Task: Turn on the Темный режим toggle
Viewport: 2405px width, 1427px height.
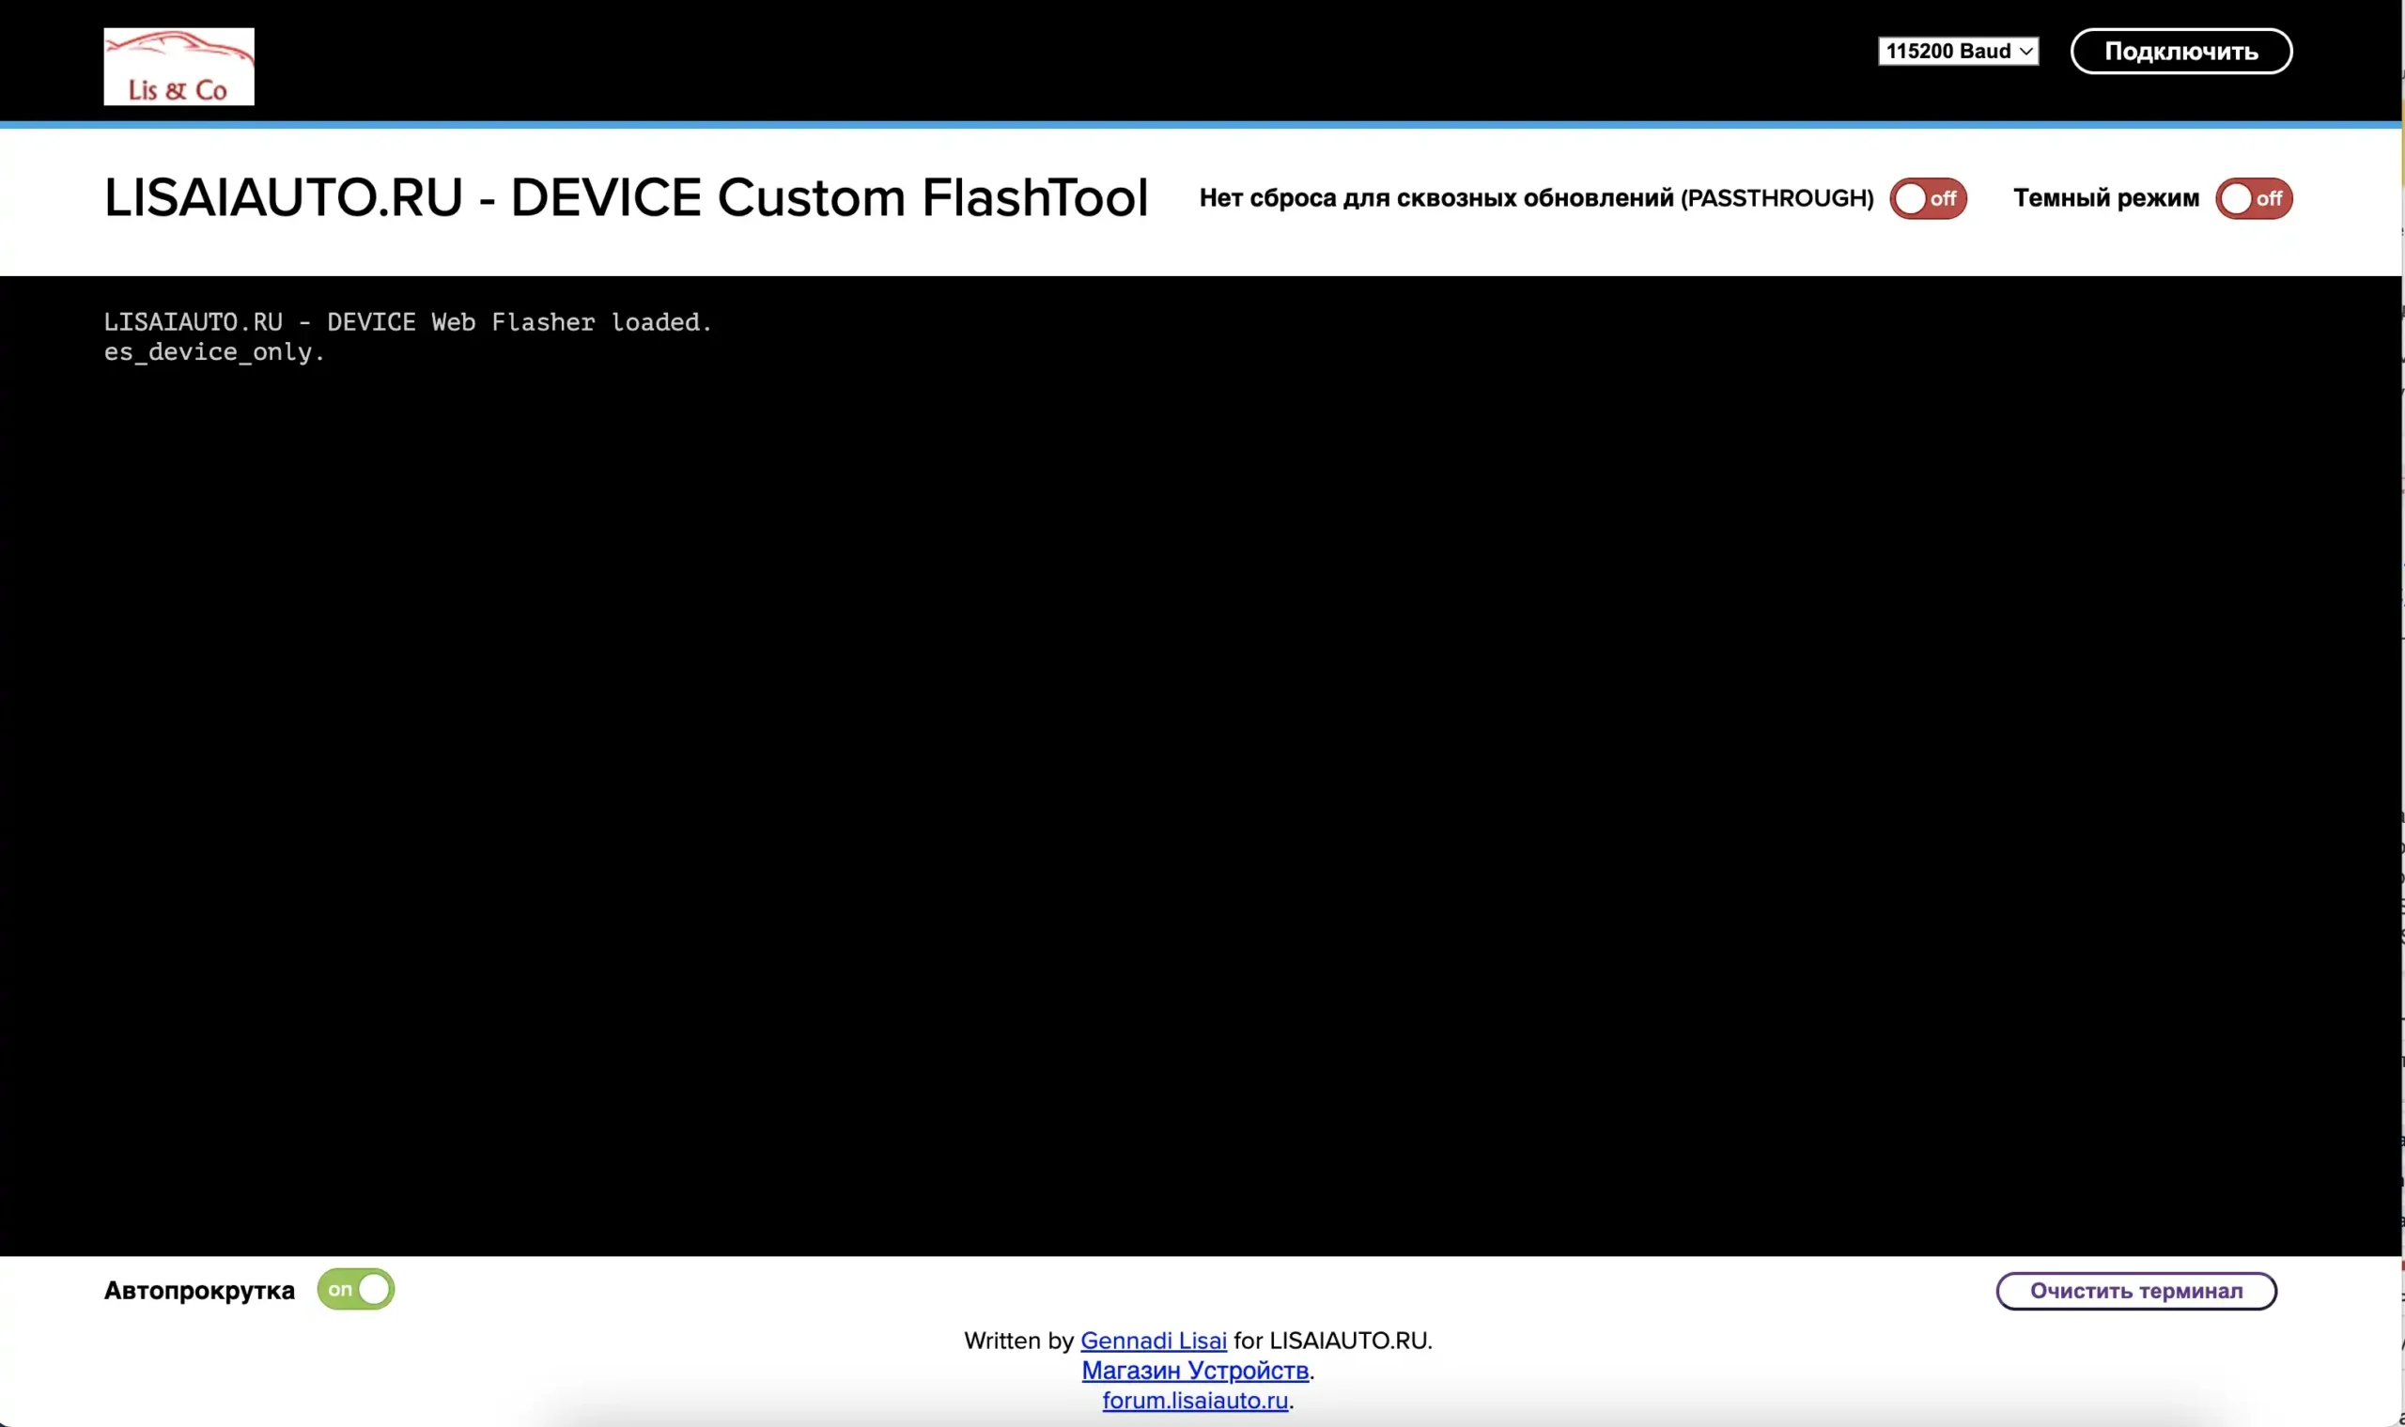Action: point(2253,199)
